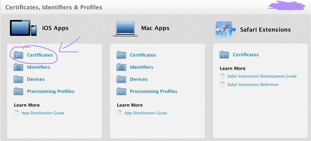Open App Distribution Guide link under iOS Apps

coord(43,113)
